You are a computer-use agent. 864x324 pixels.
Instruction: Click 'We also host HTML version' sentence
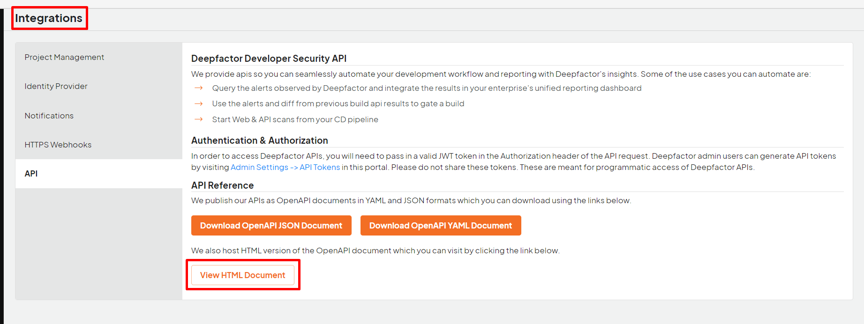point(376,250)
